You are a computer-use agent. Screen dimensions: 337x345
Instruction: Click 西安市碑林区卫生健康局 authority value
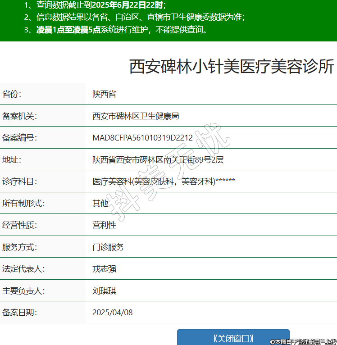pyautogui.click(x=136, y=116)
